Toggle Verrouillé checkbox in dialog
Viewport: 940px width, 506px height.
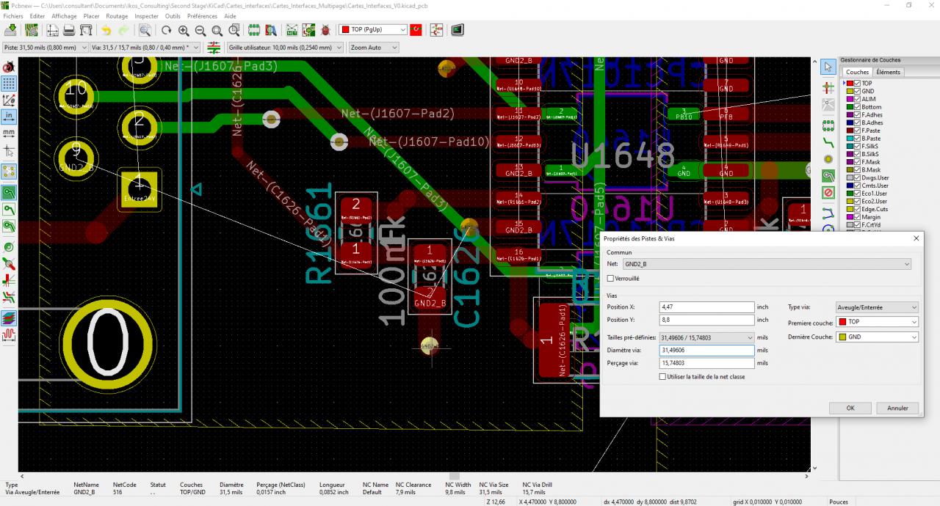(x=611, y=279)
